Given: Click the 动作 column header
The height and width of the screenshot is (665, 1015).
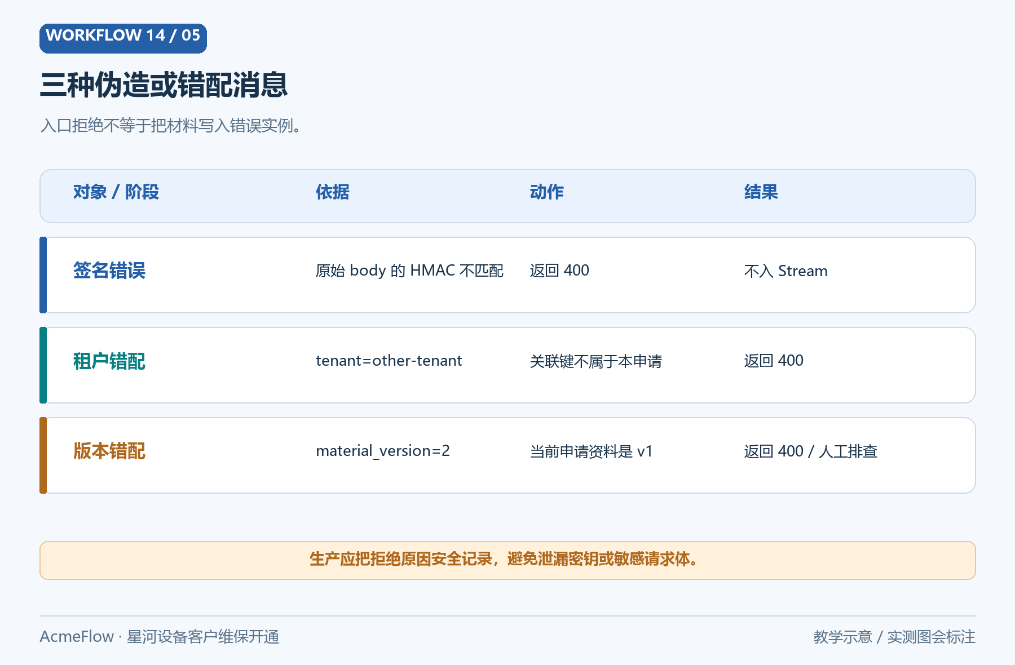Looking at the screenshot, I should (x=547, y=192).
